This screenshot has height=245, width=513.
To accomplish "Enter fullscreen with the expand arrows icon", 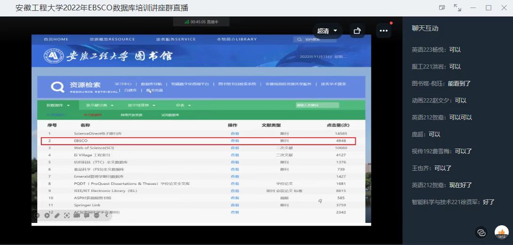I will coord(457,8).
